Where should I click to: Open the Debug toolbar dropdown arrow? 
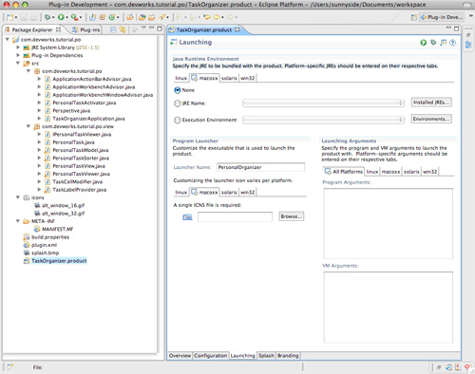[x=53, y=17]
